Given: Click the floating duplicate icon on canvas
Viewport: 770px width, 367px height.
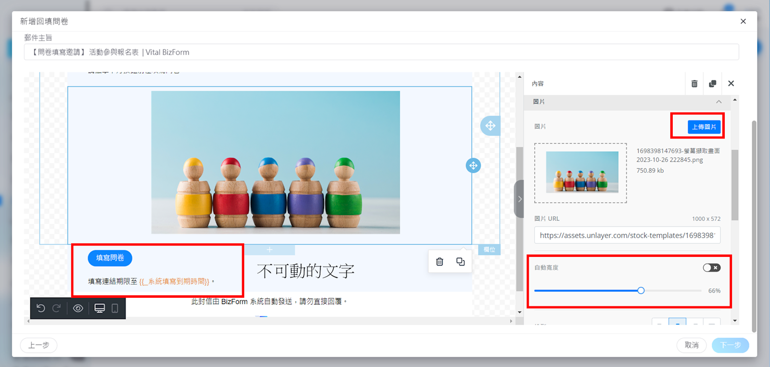Looking at the screenshot, I should point(460,262).
